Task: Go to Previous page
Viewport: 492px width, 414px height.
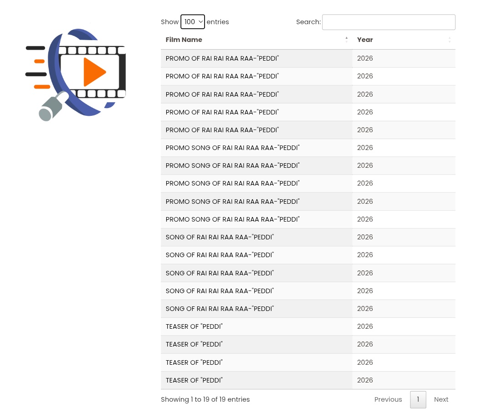Action: point(388,399)
